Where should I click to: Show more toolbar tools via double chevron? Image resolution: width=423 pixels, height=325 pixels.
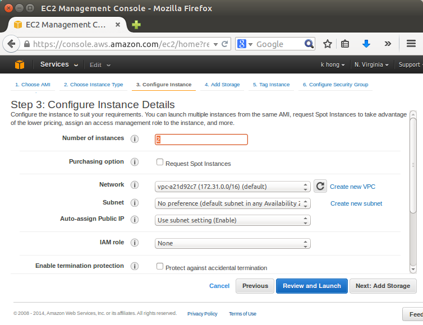388,44
